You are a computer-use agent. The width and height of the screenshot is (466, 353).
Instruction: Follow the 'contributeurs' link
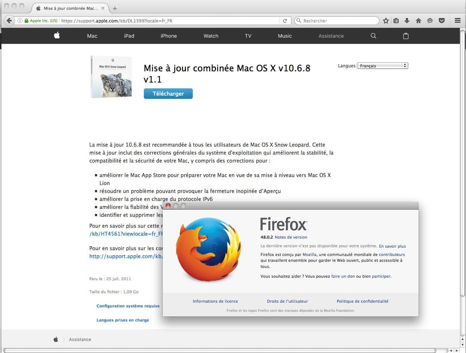tap(392, 255)
